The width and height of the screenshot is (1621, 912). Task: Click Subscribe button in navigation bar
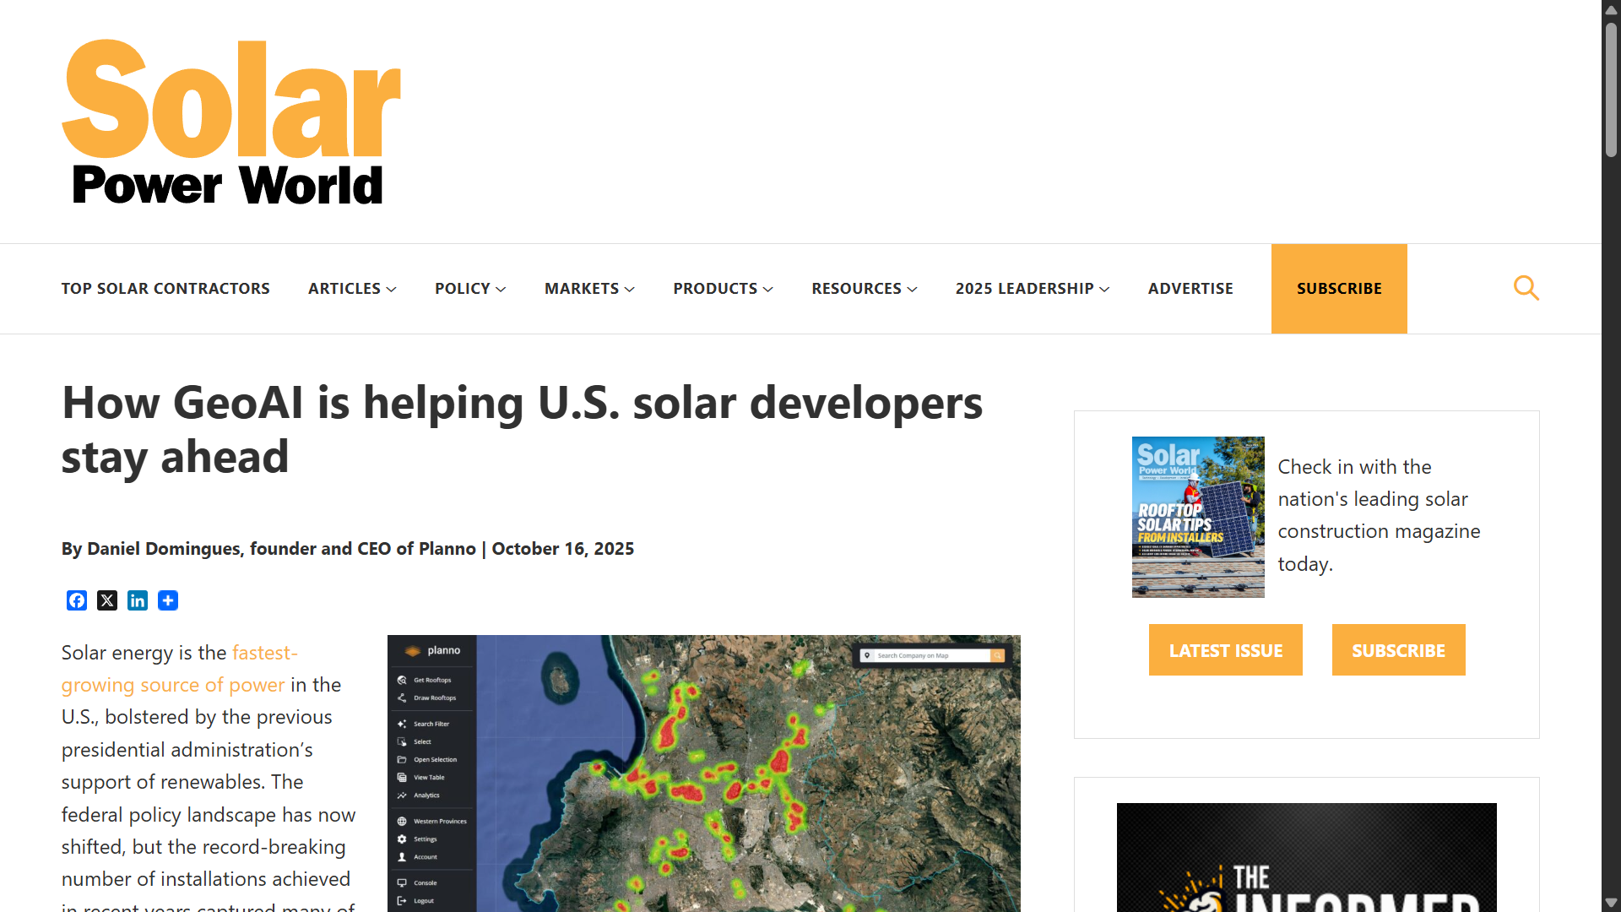click(x=1339, y=289)
